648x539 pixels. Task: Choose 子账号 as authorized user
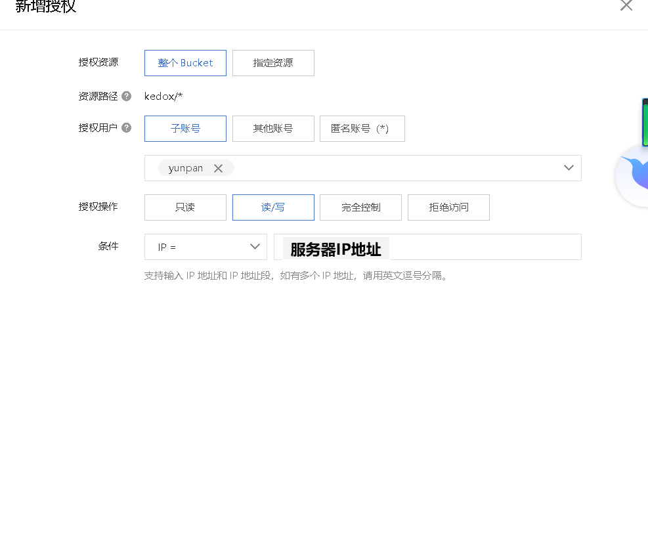[185, 129]
